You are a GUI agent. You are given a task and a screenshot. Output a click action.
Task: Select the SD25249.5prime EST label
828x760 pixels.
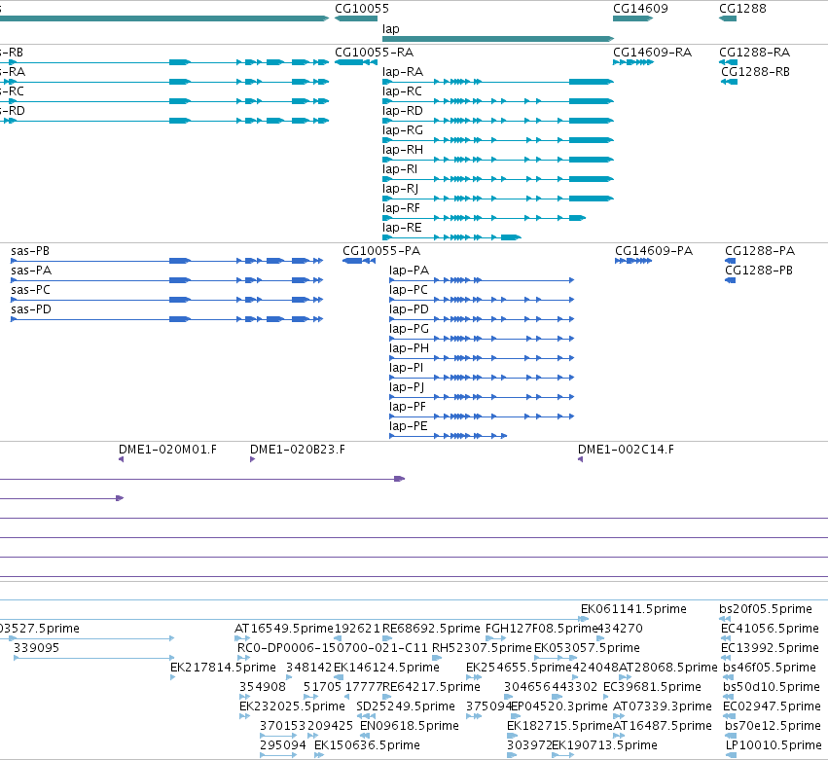(406, 706)
